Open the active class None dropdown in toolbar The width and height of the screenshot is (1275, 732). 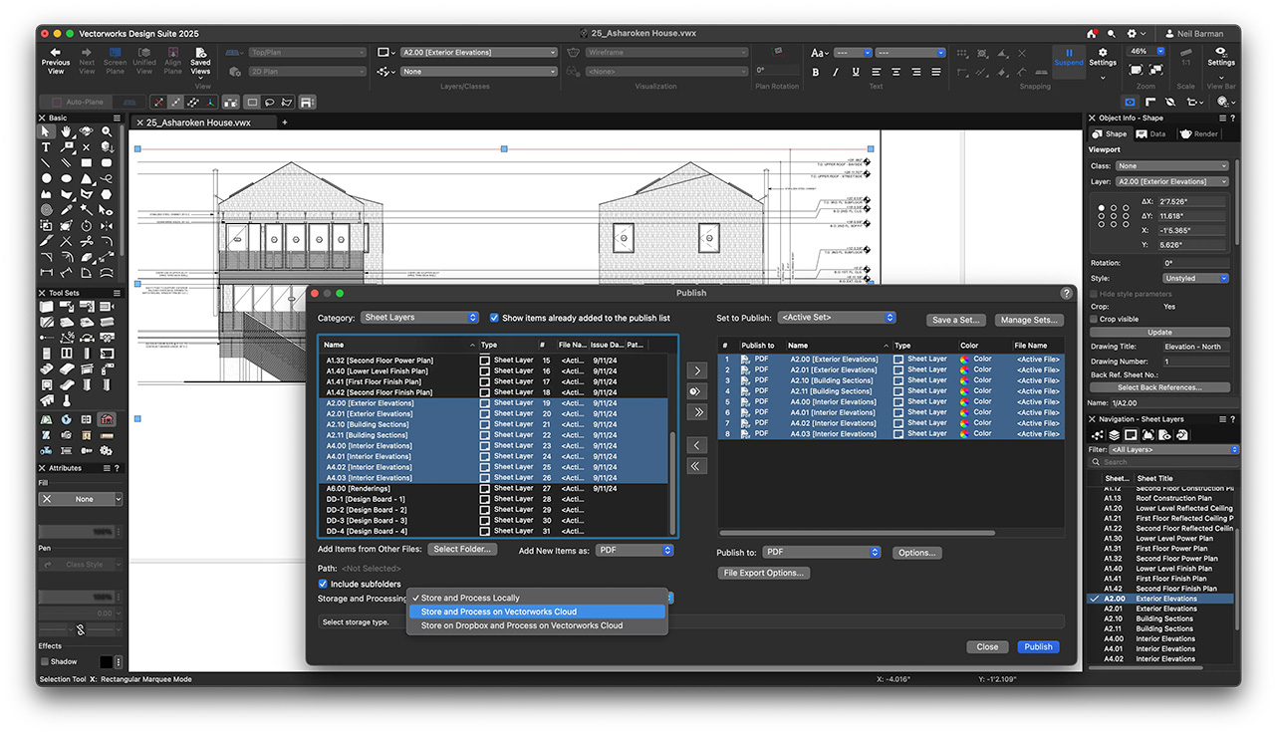(x=479, y=72)
